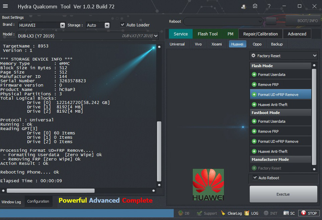This screenshot has width=322, height=220.
Task: Select the Backup sub-tab
Action: click(x=277, y=44)
